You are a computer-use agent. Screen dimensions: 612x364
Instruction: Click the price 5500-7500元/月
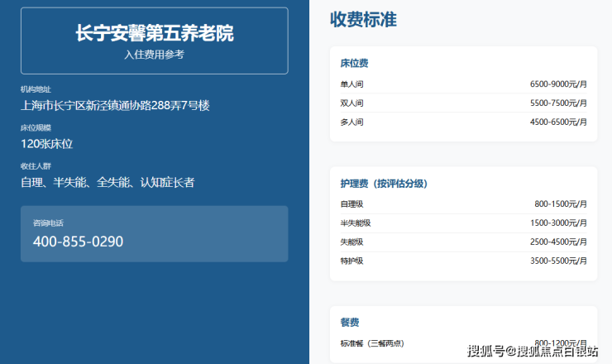click(x=558, y=103)
